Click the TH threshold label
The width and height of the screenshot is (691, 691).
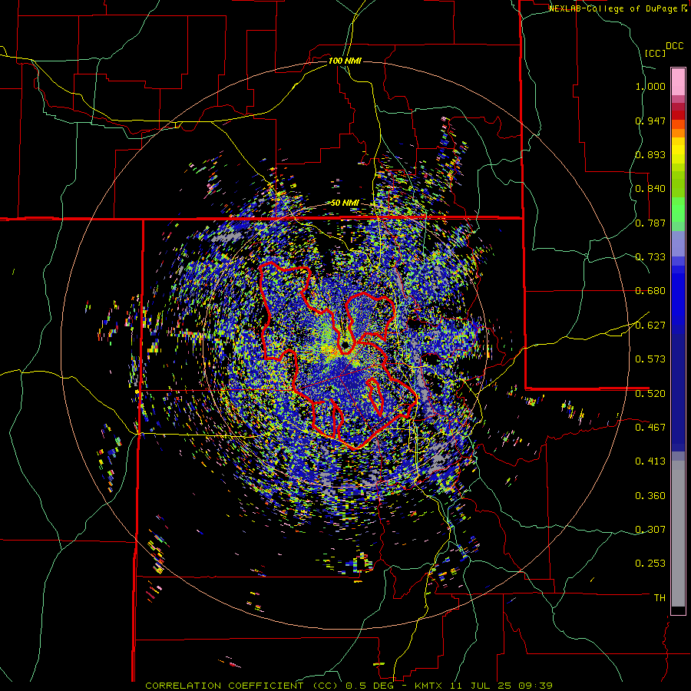tap(660, 598)
